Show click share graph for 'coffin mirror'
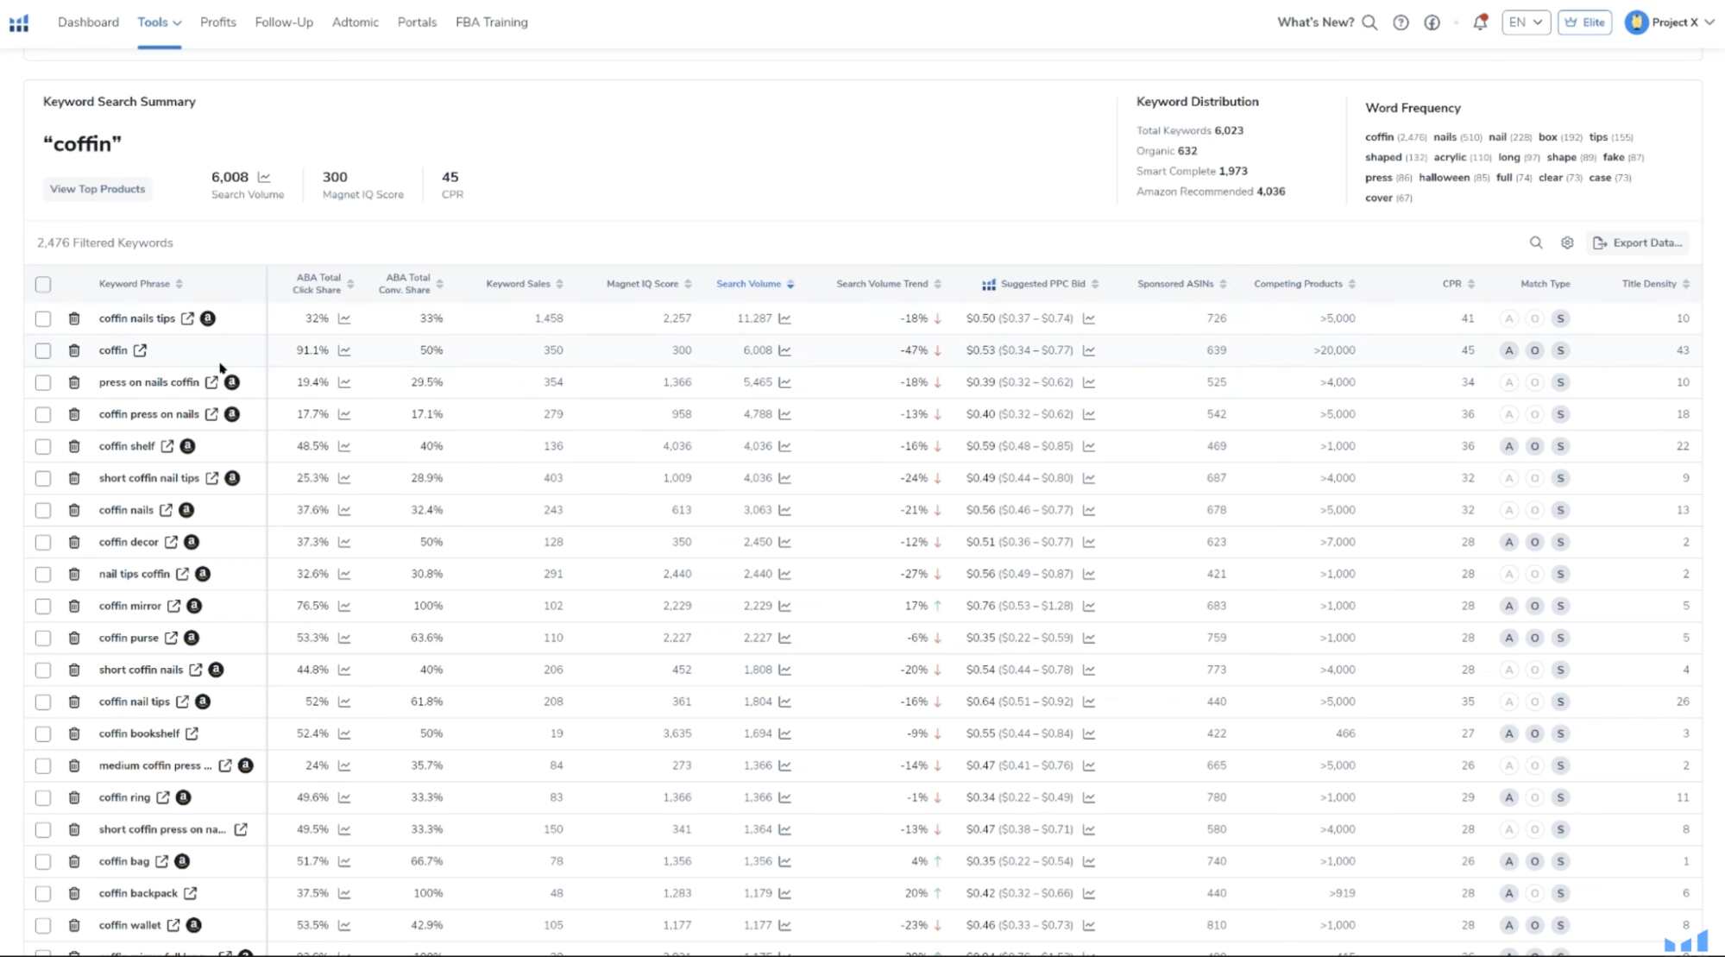 (x=344, y=606)
